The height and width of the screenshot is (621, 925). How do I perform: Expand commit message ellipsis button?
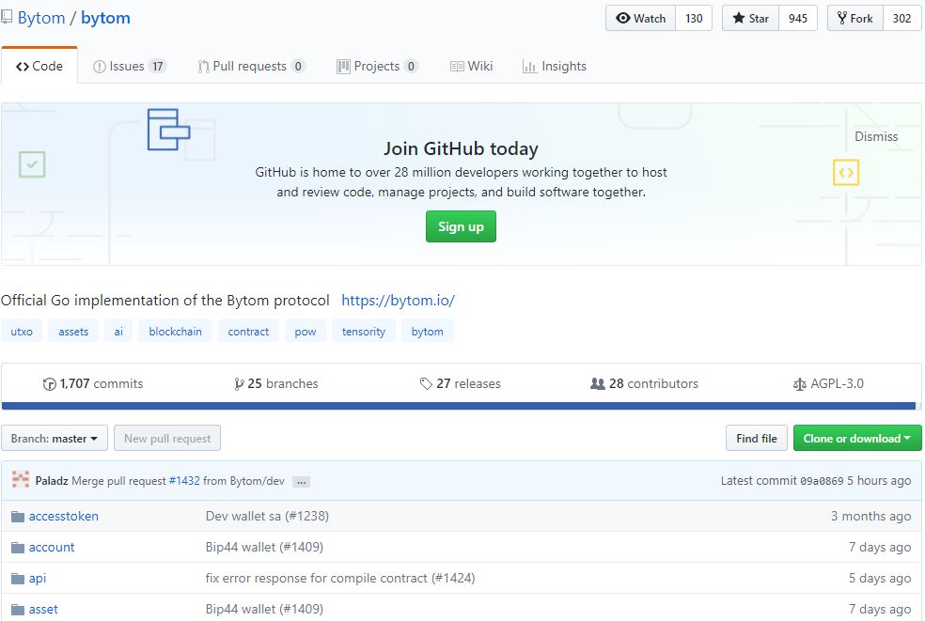301,482
